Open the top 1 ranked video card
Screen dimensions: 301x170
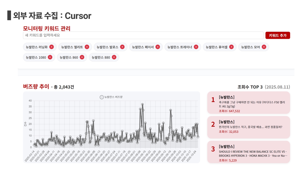point(248,103)
